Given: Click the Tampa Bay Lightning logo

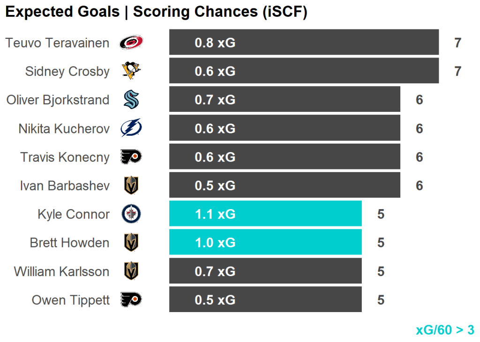Looking at the screenshot, I should pyautogui.click(x=131, y=128).
